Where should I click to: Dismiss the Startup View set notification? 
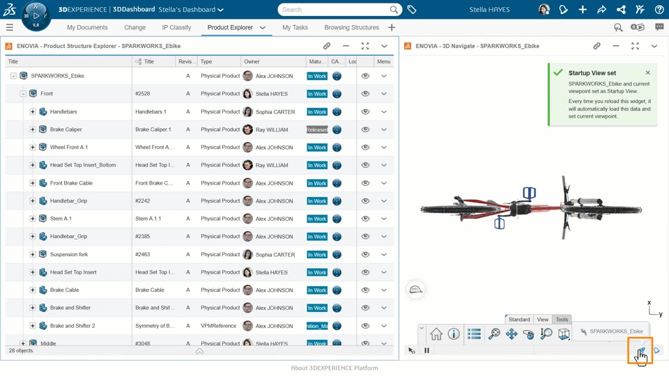[647, 72]
